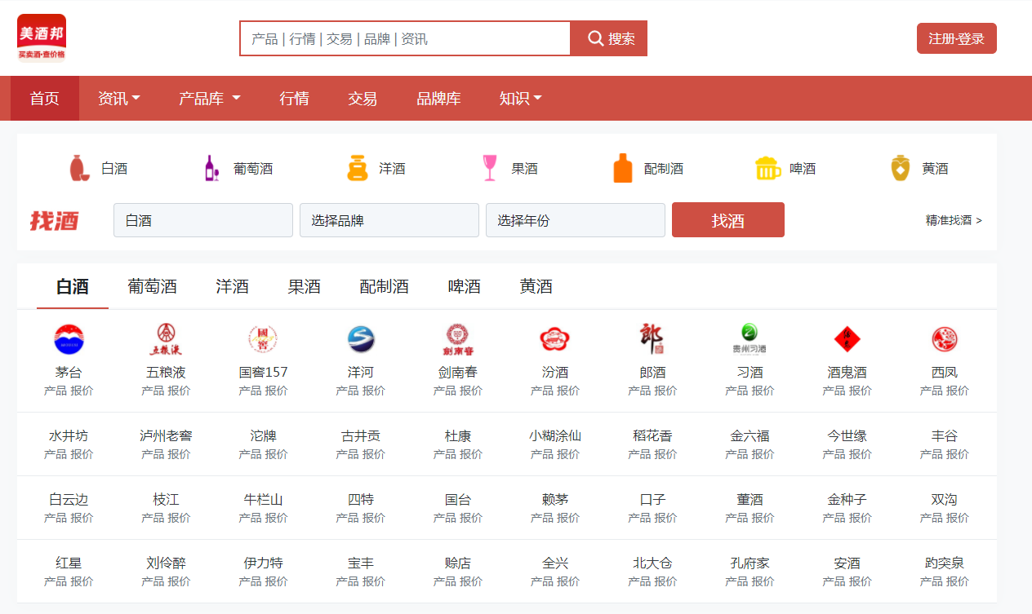Open the 红星 brand link
This screenshot has height=614, width=1032.
click(x=69, y=563)
